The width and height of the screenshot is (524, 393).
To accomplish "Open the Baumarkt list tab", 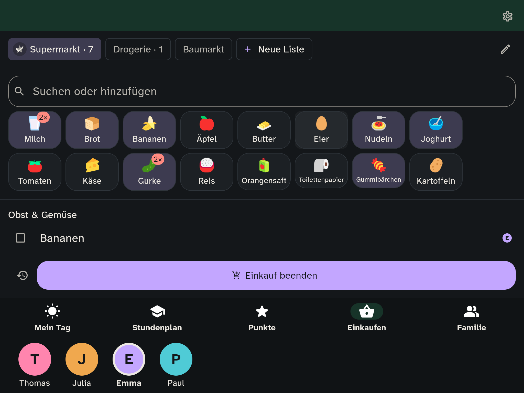I will [x=203, y=49].
